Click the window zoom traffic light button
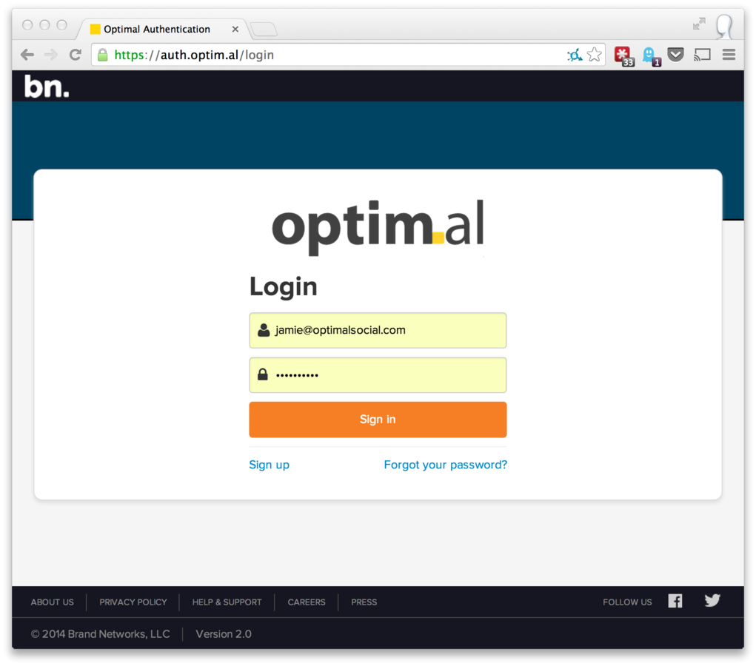 61,24
